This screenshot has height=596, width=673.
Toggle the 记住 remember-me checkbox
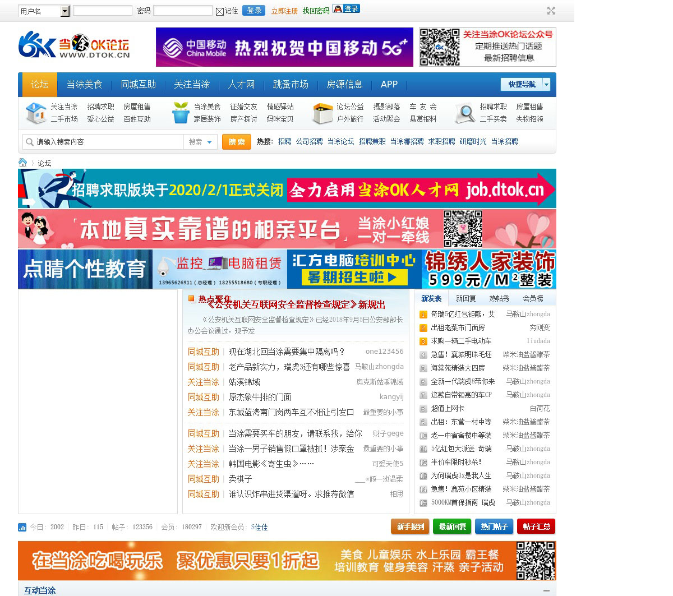[x=220, y=11]
